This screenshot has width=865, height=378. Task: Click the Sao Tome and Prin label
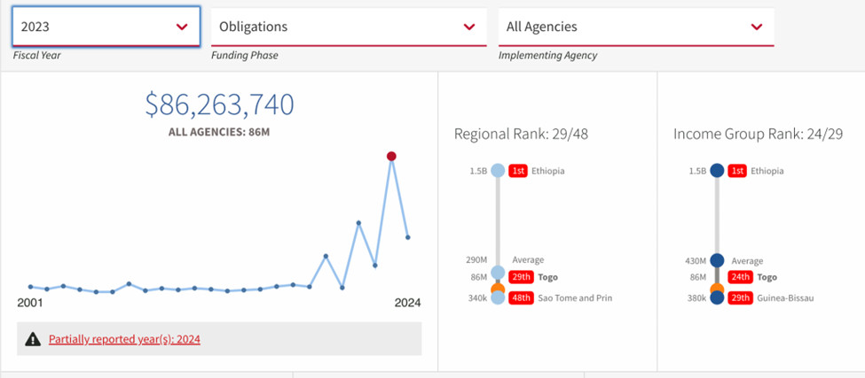(576, 297)
